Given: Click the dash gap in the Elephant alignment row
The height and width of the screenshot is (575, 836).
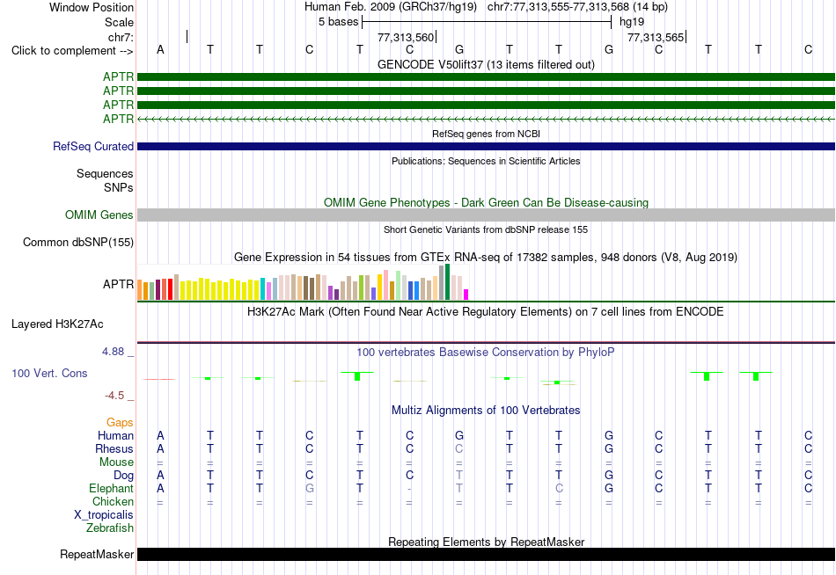Looking at the screenshot, I should (409, 489).
